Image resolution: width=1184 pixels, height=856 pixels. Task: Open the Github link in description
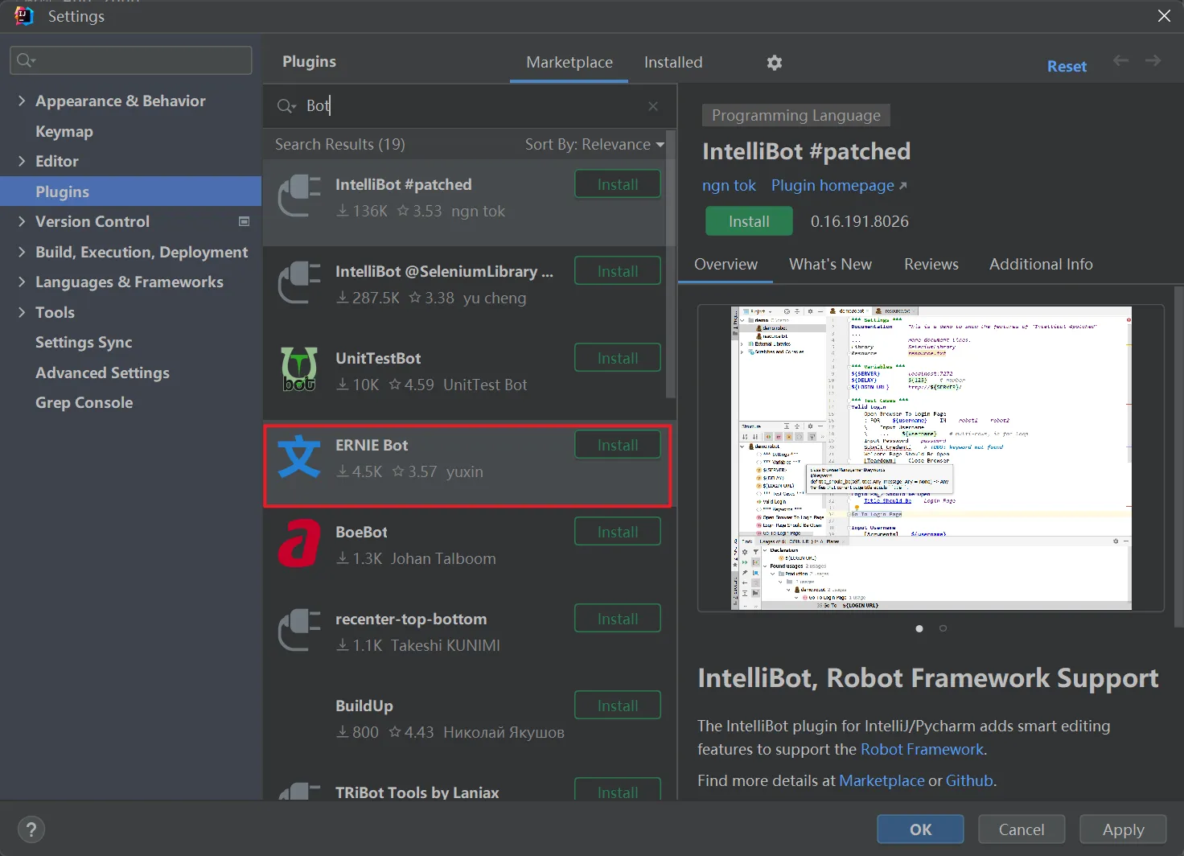(969, 780)
